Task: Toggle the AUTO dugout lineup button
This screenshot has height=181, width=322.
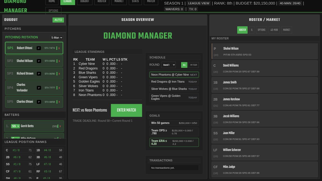Action: pos(58,20)
